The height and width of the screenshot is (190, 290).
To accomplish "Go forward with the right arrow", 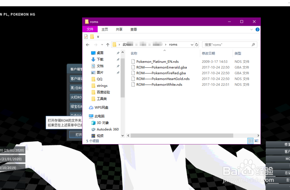I will click(x=96, y=45).
